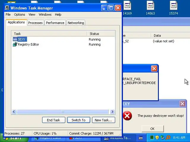
Task: Click the horizontal scrollbar thumb in task list
Action: point(63,112)
